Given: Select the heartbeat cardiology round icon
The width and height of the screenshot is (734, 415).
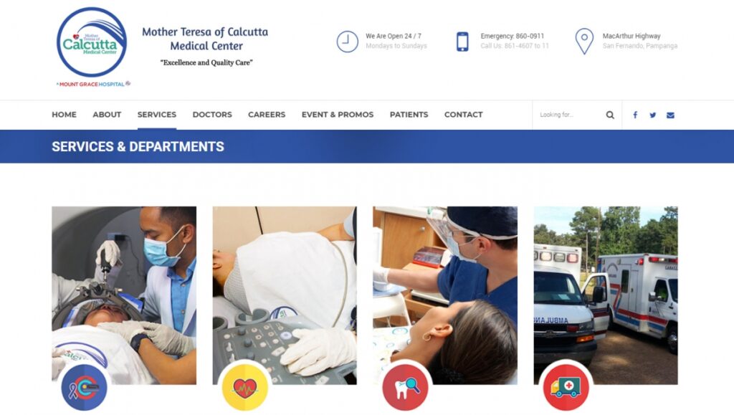Looking at the screenshot, I should tap(245, 387).
